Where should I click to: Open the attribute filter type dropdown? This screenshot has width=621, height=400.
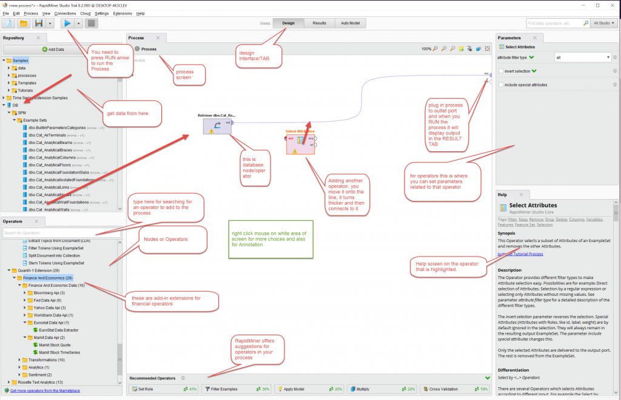tap(583, 57)
